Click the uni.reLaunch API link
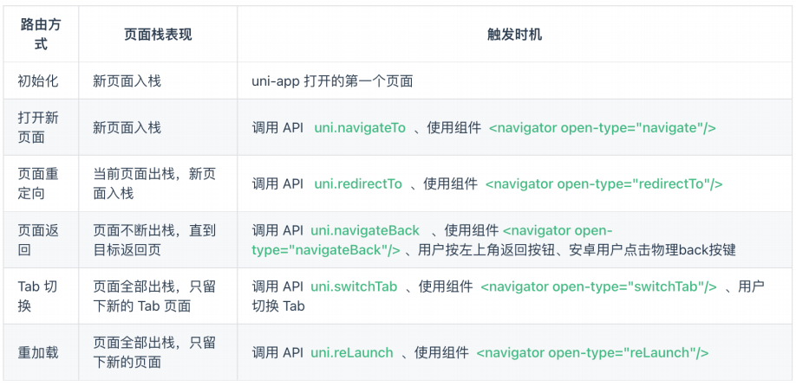This screenshot has height=386, width=796. coord(352,352)
